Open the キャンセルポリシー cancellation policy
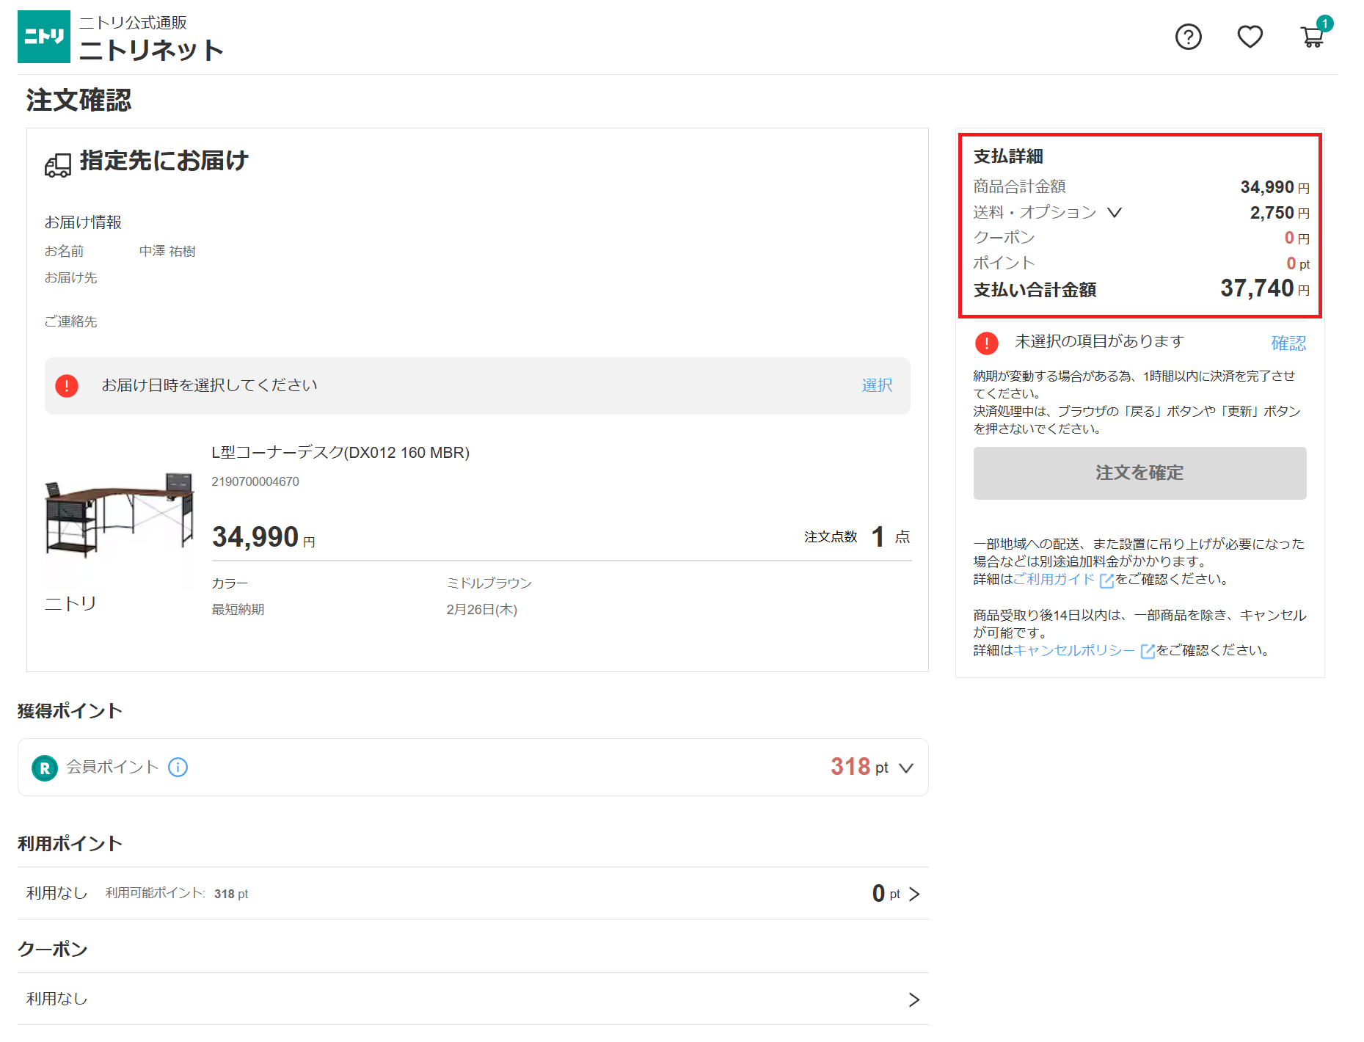This screenshot has width=1364, height=1042. point(1073,650)
